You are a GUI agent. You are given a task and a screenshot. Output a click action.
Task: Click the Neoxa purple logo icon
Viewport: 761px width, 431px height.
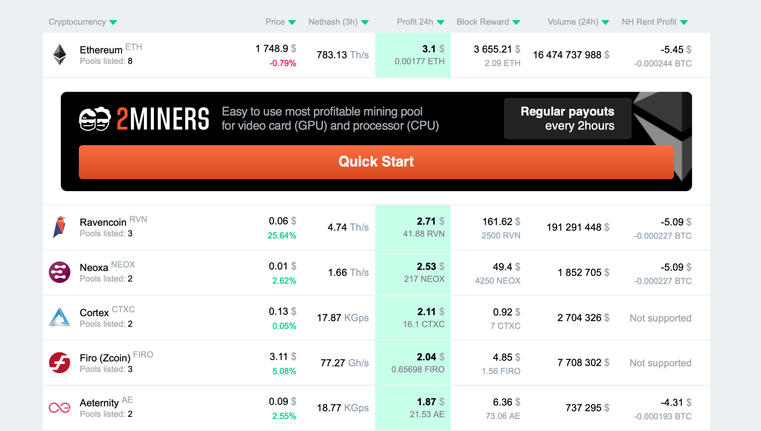pos(59,272)
